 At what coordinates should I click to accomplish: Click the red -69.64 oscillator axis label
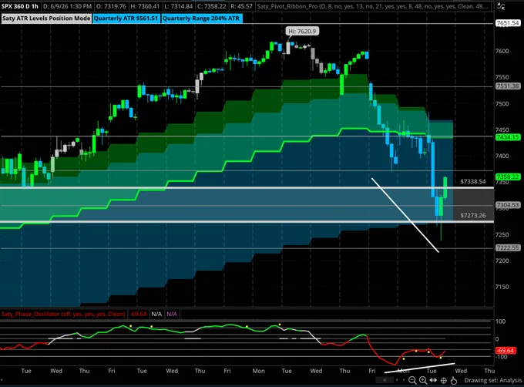pos(506,350)
